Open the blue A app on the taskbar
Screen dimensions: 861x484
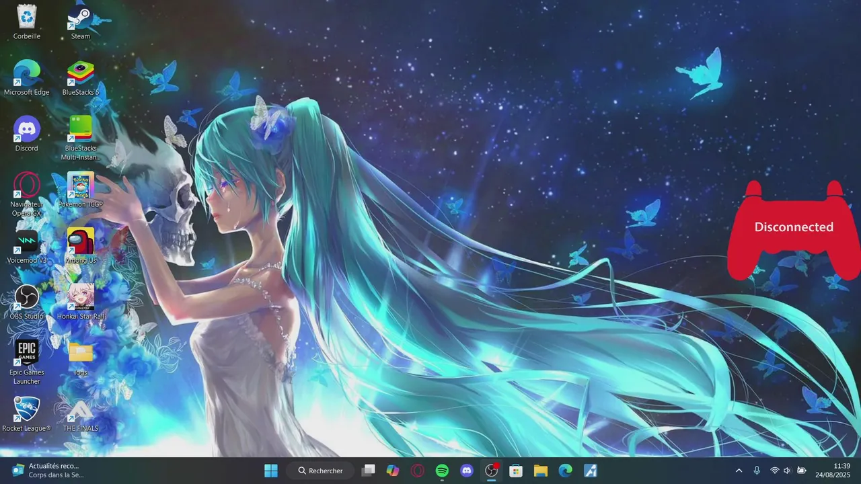coord(590,471)
